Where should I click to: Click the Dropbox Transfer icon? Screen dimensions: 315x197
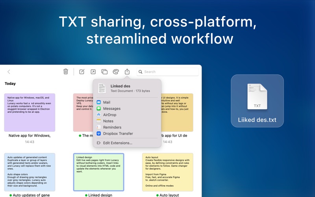[99, 134]
